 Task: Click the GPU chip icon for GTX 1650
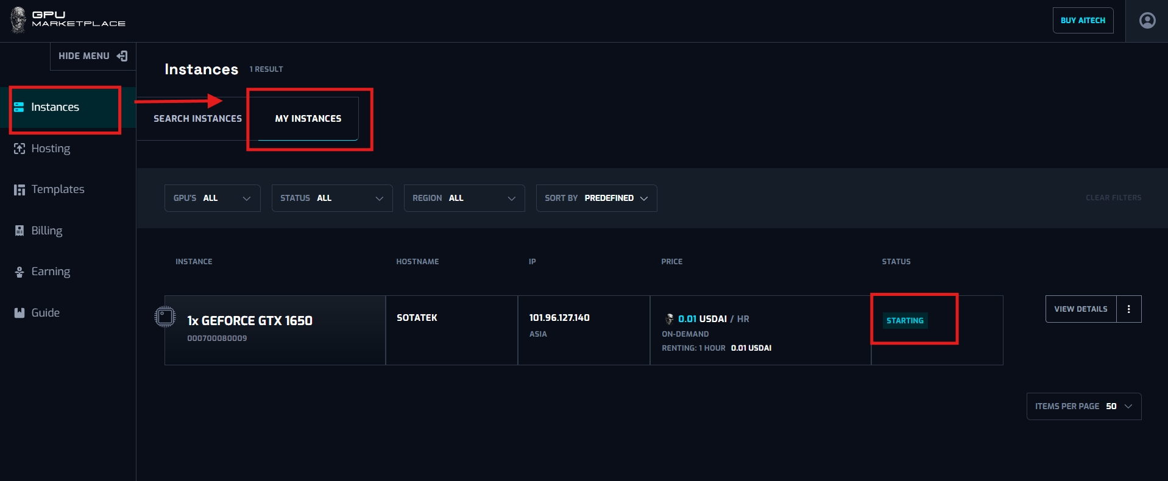click(x=165, y=317)
